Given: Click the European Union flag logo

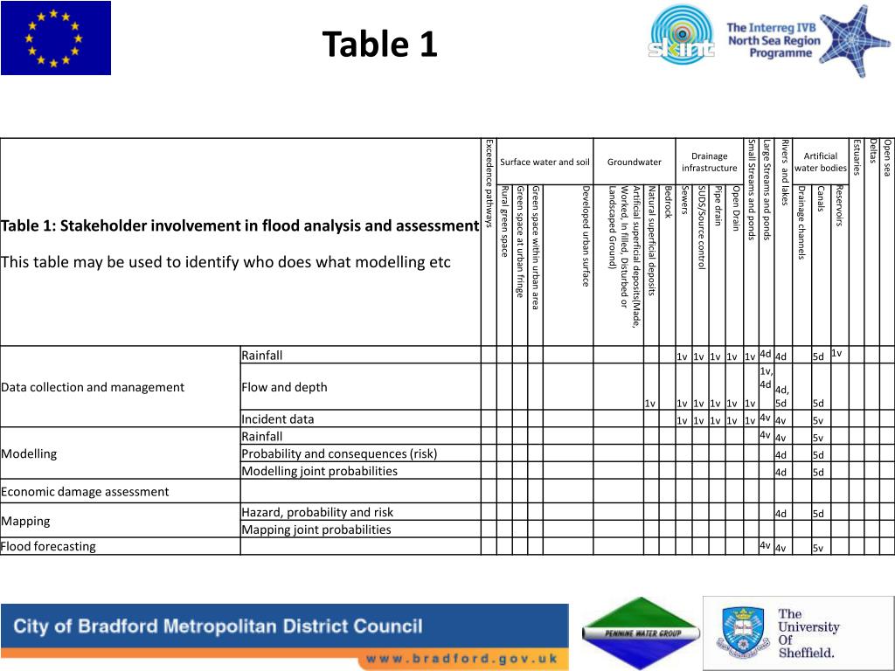Looking at the screenshot, I should click(56, 38).
